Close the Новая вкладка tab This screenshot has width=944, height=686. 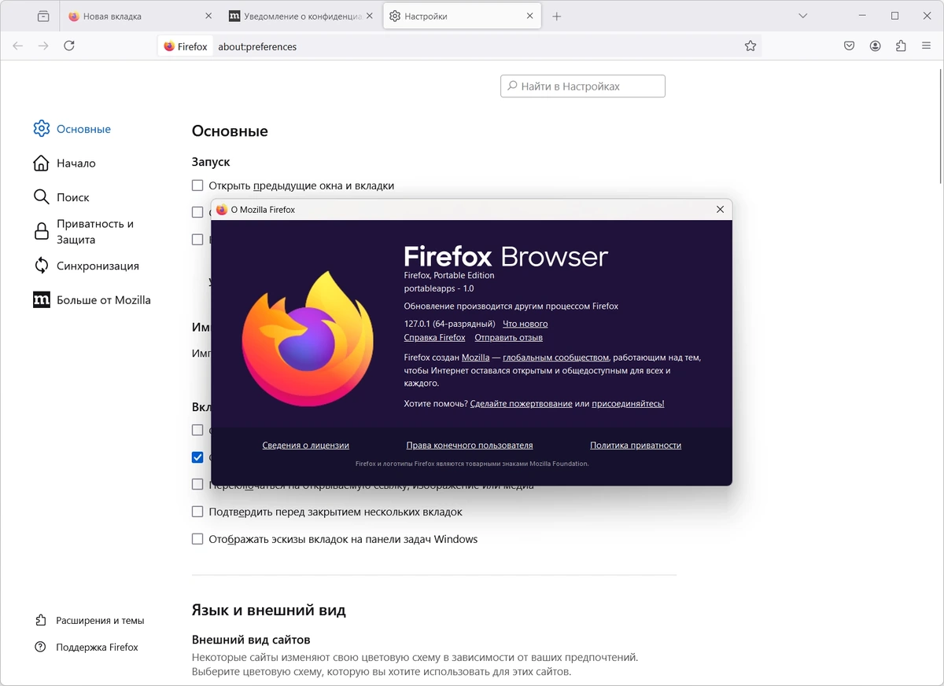coord(208,16)
